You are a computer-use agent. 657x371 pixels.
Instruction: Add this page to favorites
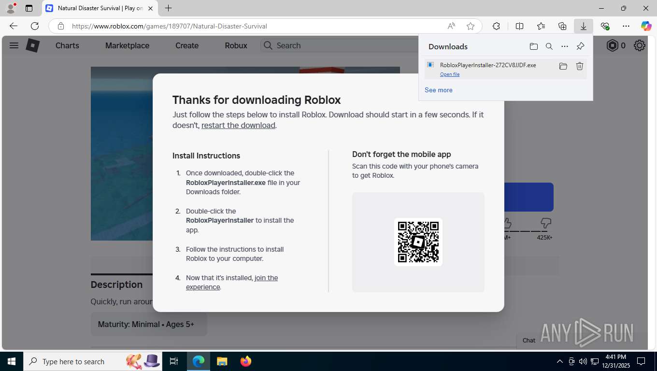coord(471,26)
